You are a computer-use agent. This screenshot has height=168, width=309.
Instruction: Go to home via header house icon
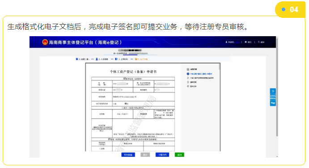point(246,42)
